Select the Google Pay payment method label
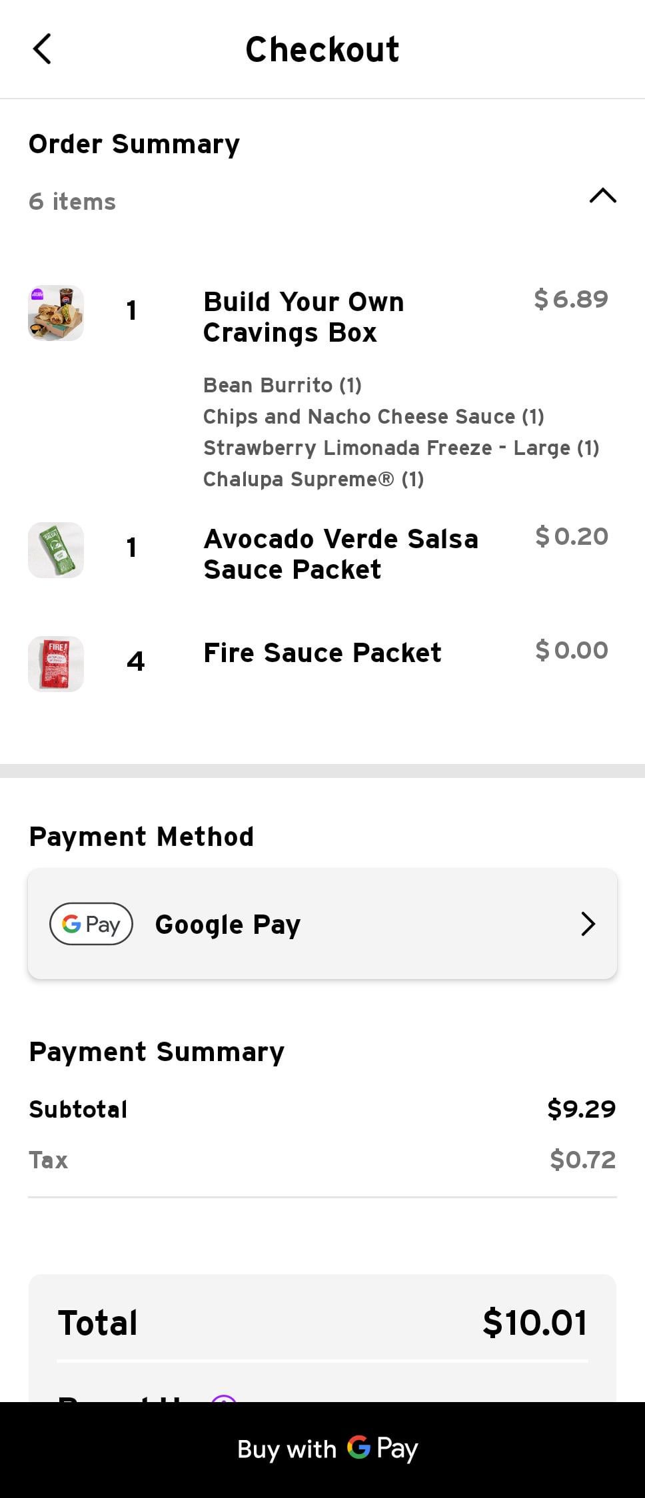Image resolution: width=645 pixels, height=1498 pixels. 228,925
